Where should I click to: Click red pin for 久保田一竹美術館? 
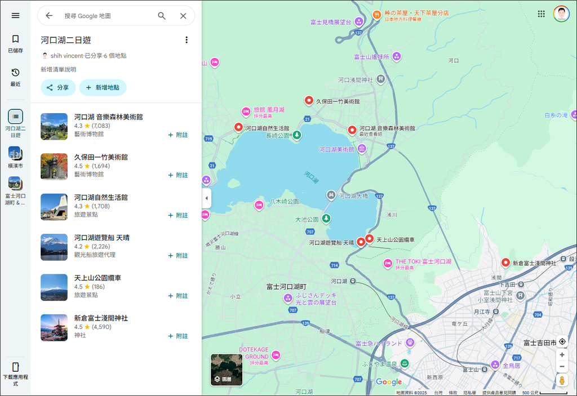point(309,100)
